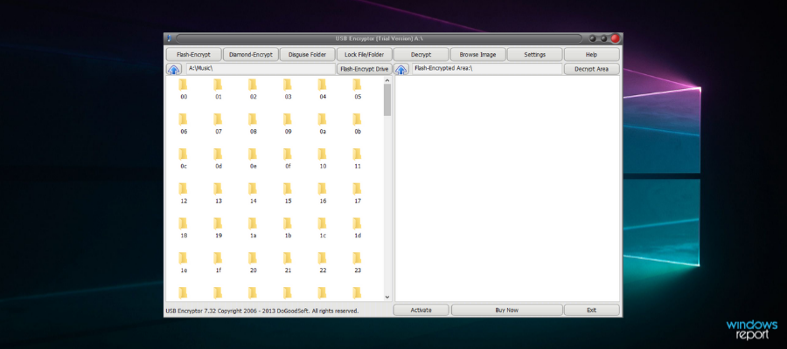Select the folder named 20
Image resolution: width=787 pixels, height=349 pixels.
(x=253, y=263)
